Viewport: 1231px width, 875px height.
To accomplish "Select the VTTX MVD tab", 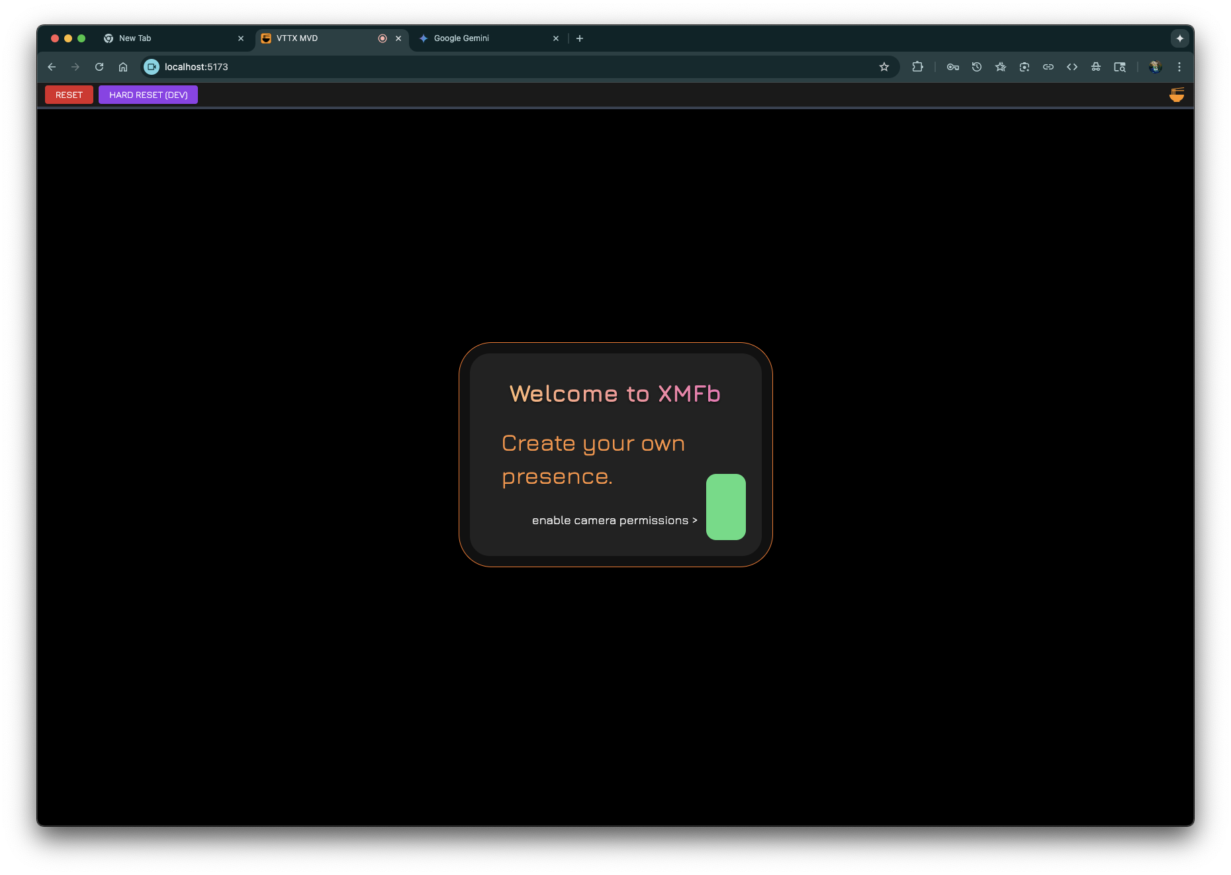I will point(331,38).
